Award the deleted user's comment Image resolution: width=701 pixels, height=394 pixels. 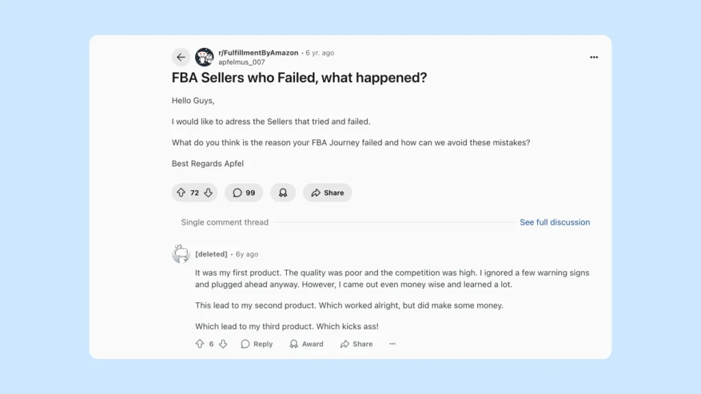coord(306,344)
